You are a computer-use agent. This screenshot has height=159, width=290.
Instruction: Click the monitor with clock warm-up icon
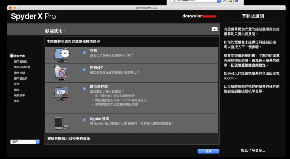[61, 55]
